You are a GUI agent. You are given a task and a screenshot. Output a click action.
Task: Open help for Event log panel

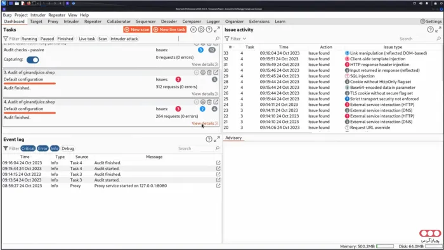click(x=209, y=140)
